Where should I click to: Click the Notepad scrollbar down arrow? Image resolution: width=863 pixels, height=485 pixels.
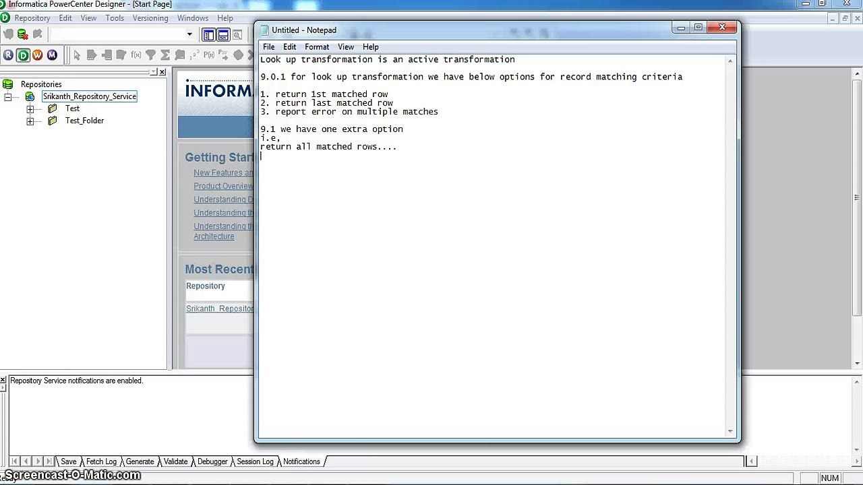tap(730, 431)
